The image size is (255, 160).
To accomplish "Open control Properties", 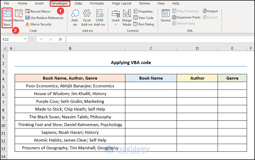I will [x=143, y=11].
